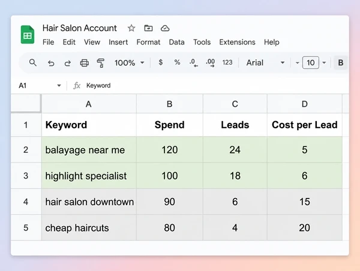This screenshot has width=360, height=271.
Task: Select row 5 header
Action: pos(26,228)
